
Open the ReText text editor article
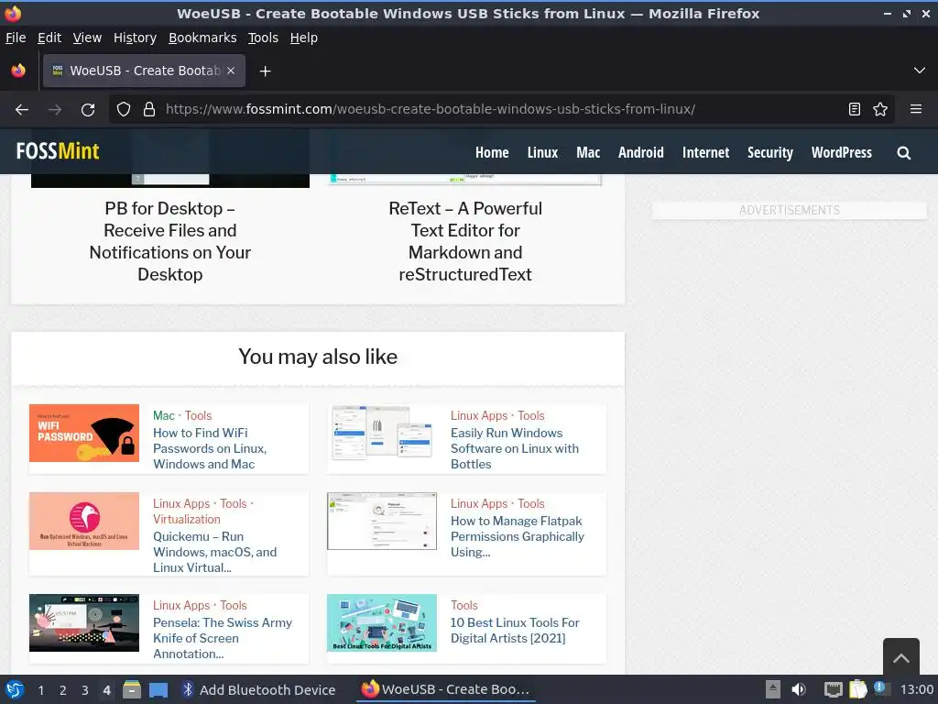point(464,241)
